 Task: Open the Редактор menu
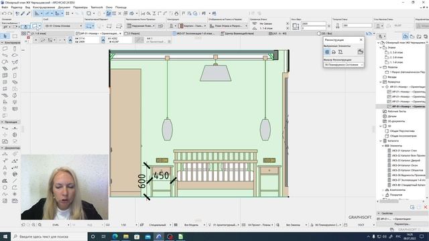click(x=17, y=7)
